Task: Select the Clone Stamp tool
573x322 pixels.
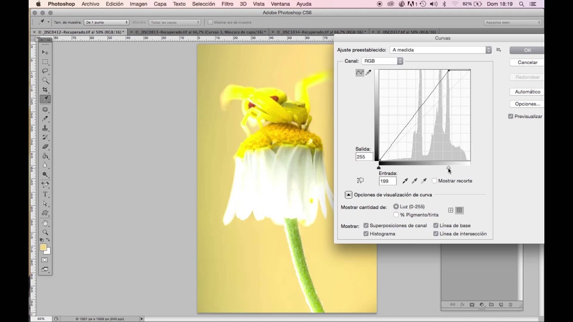Action: [x=45, y=128]
